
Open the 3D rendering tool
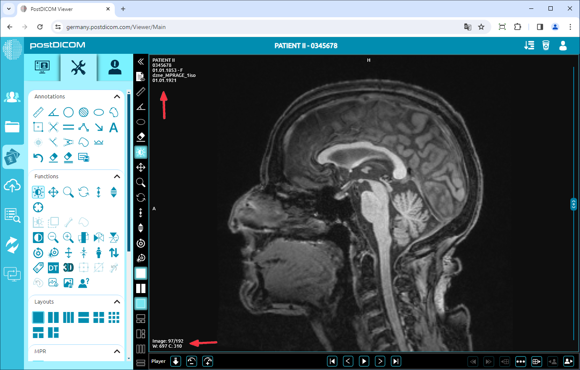[68, 267]
